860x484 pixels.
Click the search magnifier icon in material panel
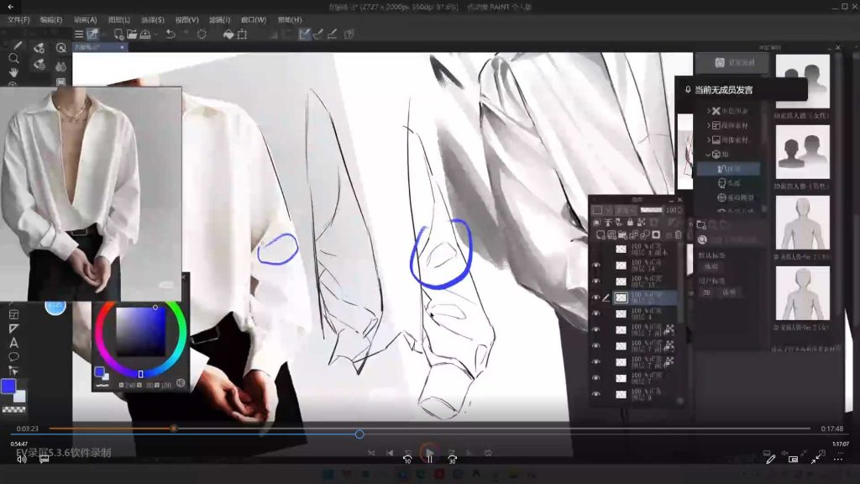(702, 239)
